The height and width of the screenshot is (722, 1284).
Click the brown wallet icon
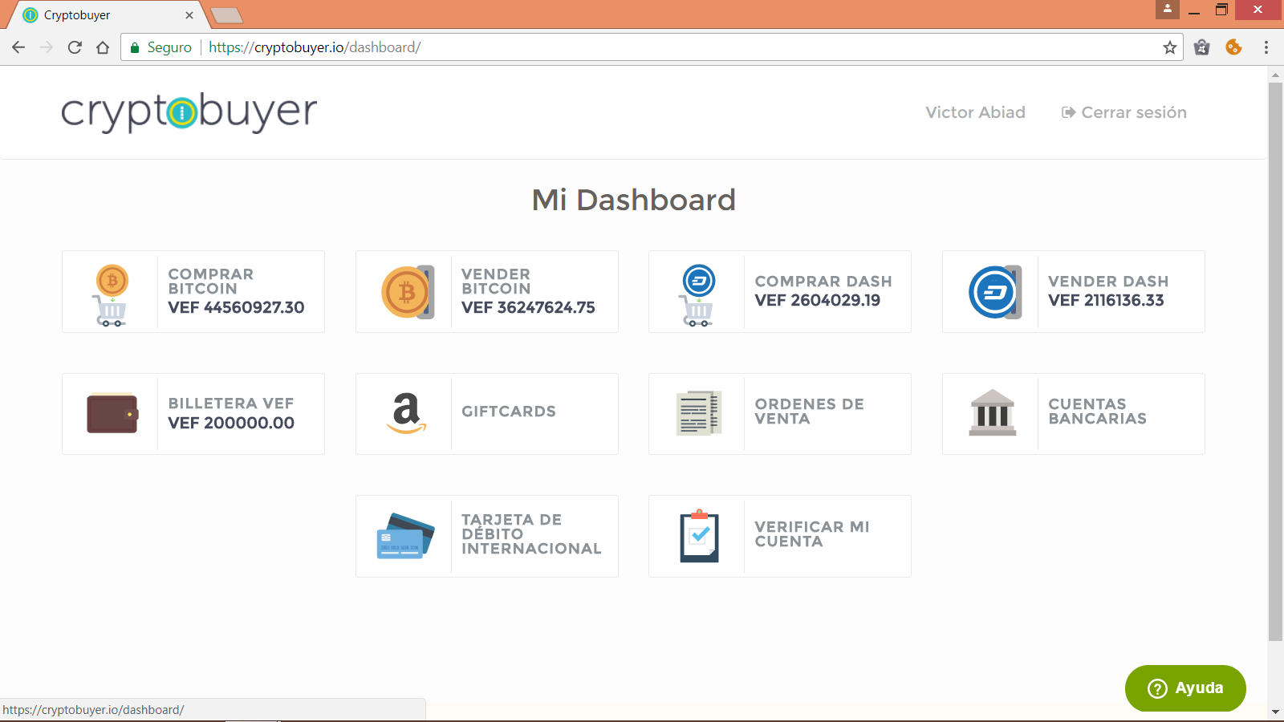(112, 413)
